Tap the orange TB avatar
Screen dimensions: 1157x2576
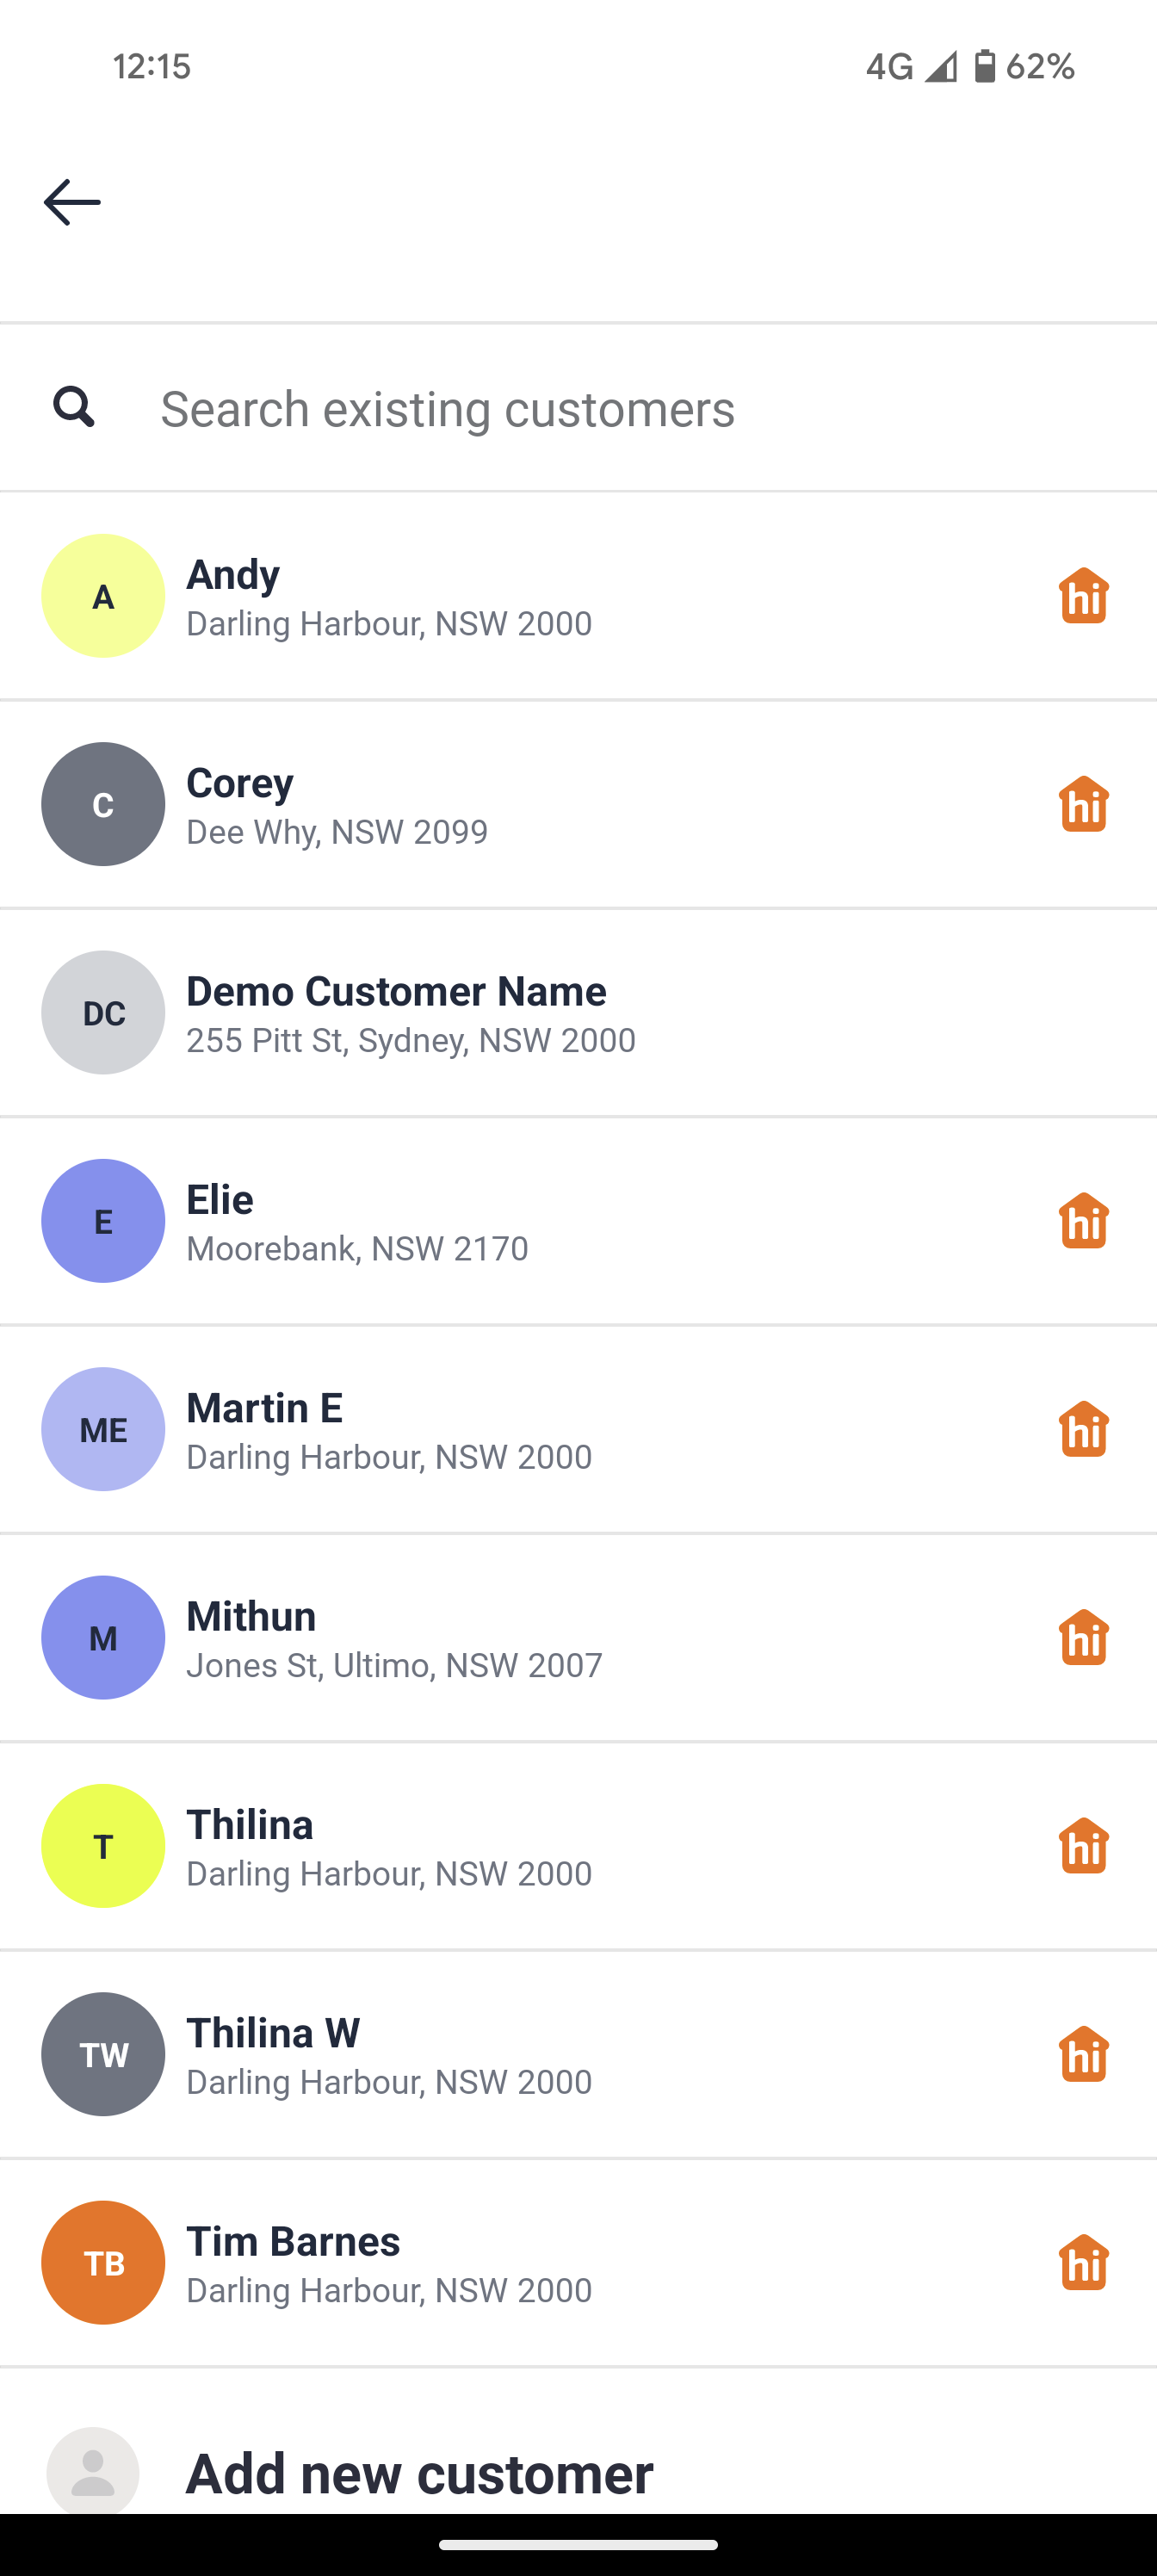103,2262
